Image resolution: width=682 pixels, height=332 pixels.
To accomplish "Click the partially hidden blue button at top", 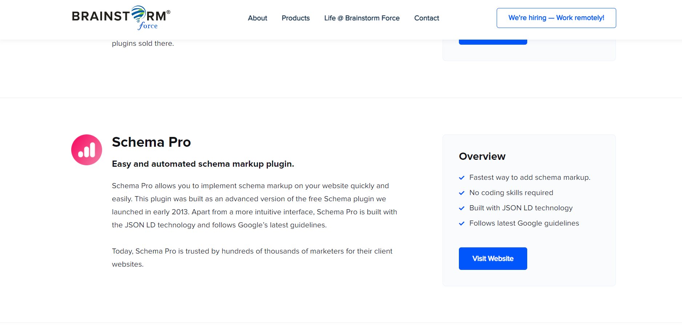I will pos(493,42).
